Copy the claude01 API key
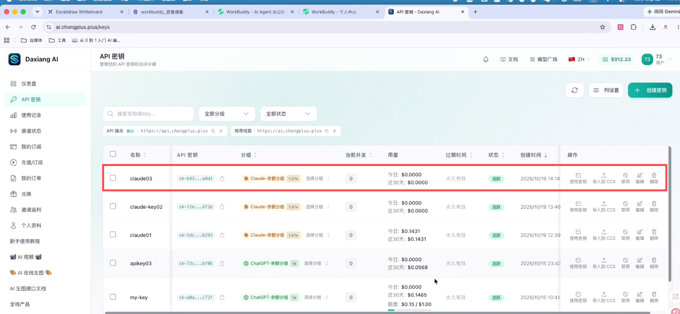The width and height of the screenshot is (680, 314). 222,235
